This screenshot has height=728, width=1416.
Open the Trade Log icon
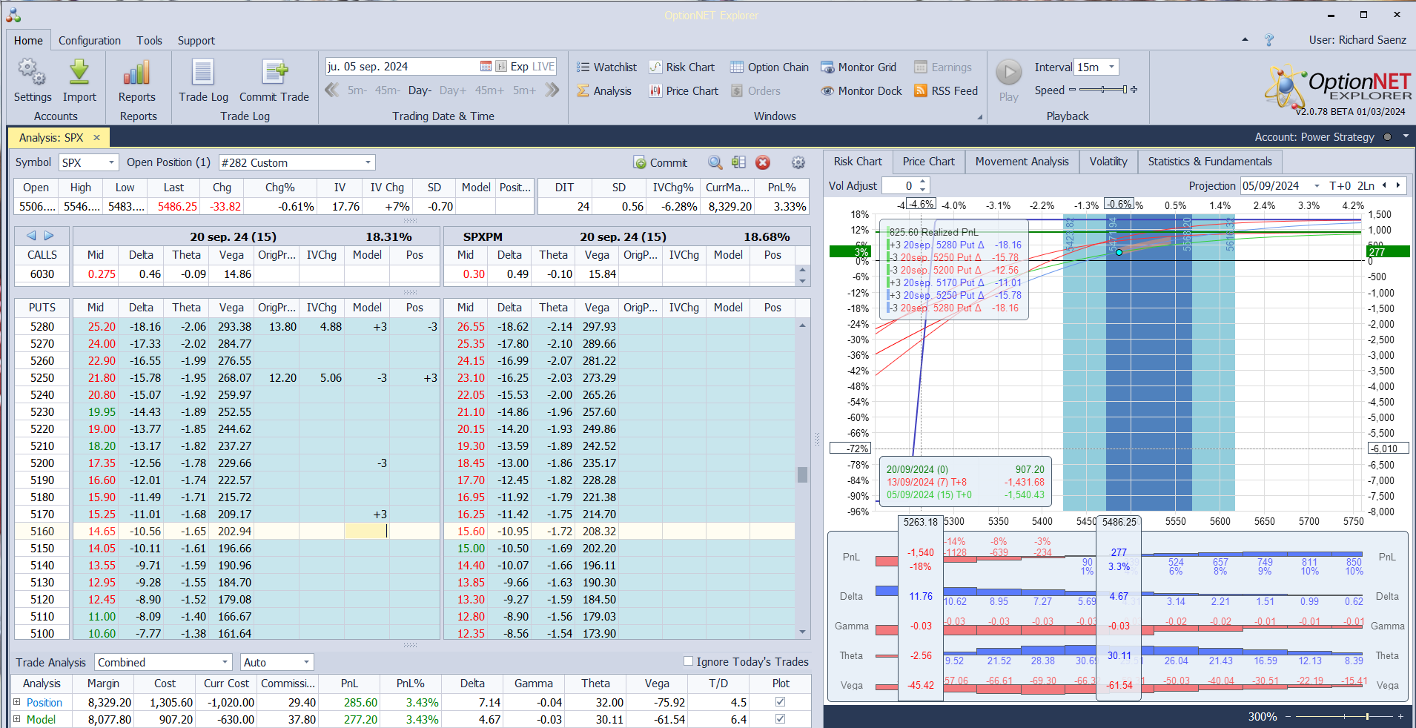203,73
